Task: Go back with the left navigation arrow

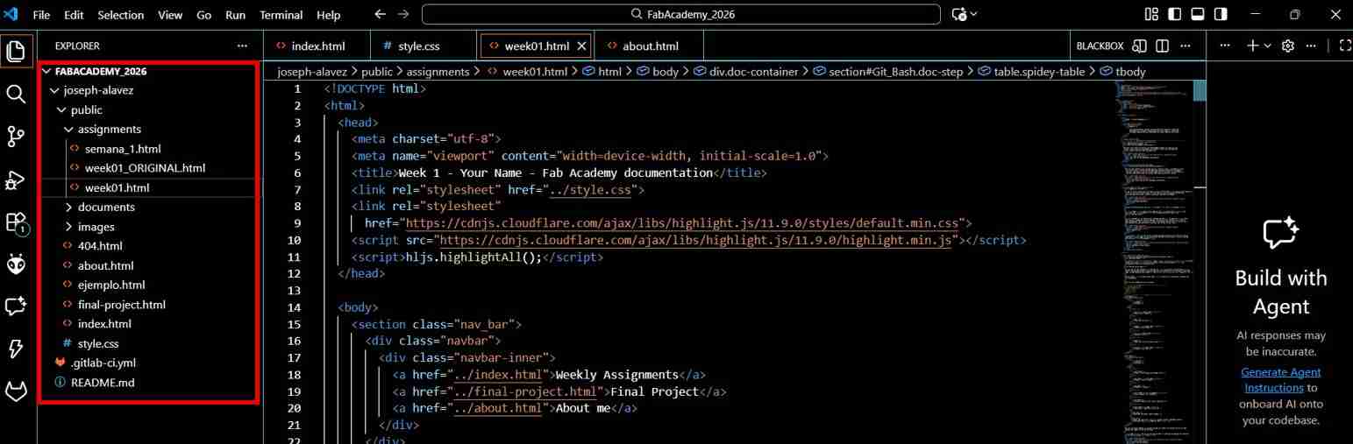Action: coord(380,15)
